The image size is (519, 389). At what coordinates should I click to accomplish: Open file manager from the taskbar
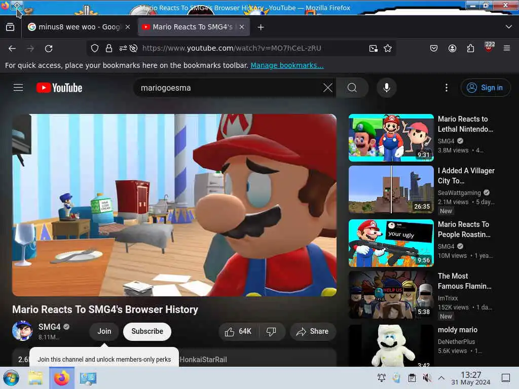[35, 378]
